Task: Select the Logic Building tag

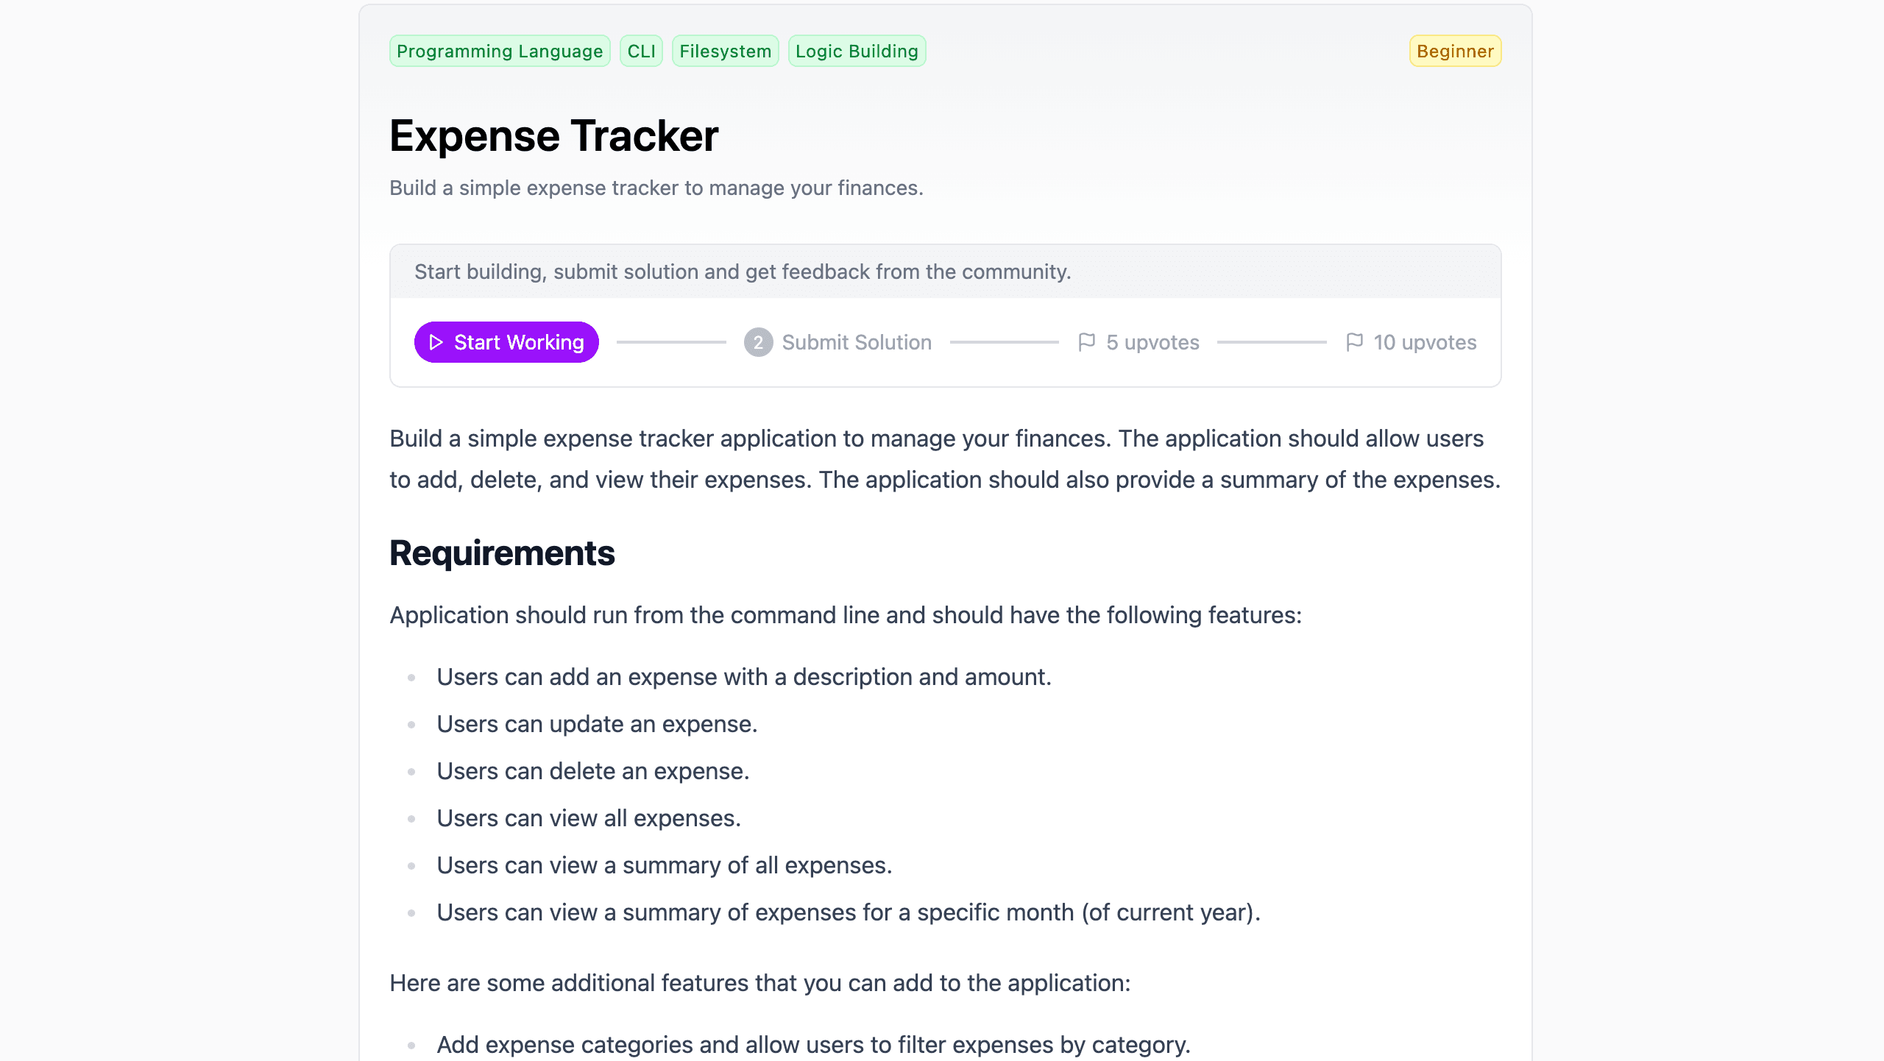Action: point(856,51)
